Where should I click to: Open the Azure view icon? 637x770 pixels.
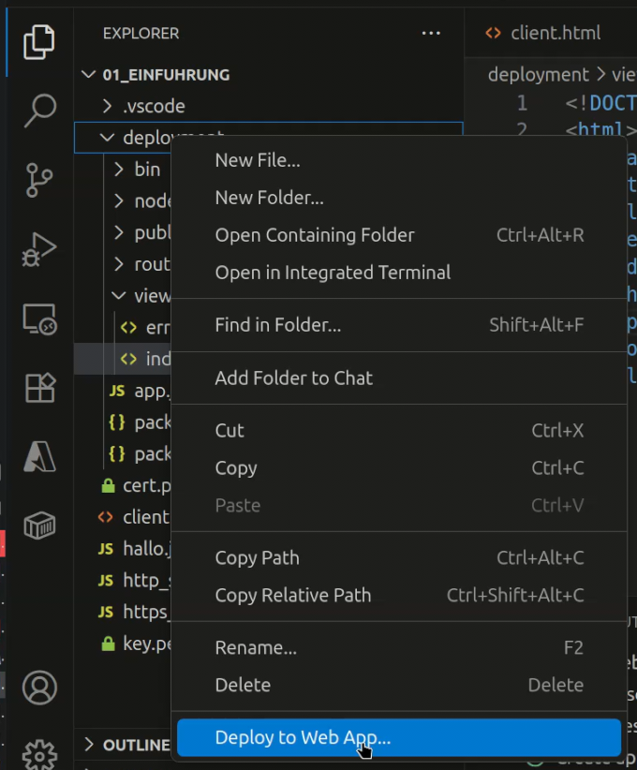[39, 456]
